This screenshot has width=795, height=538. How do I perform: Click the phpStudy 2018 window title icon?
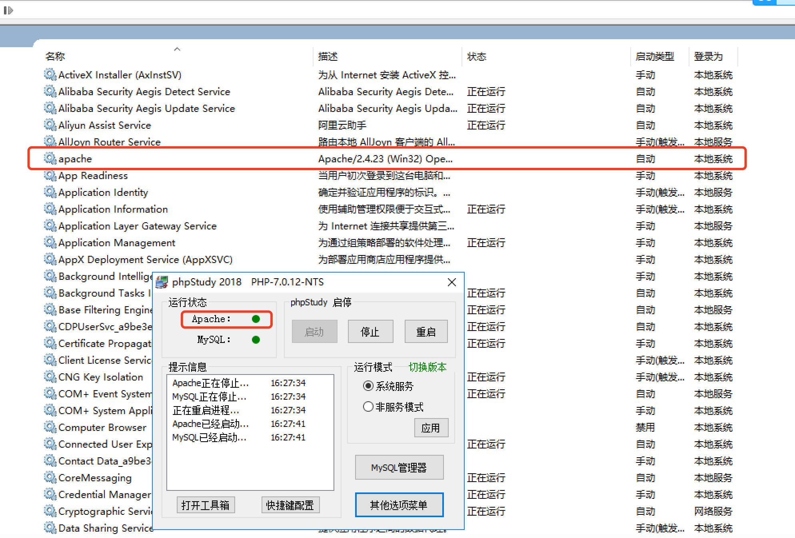pos(162,282)
